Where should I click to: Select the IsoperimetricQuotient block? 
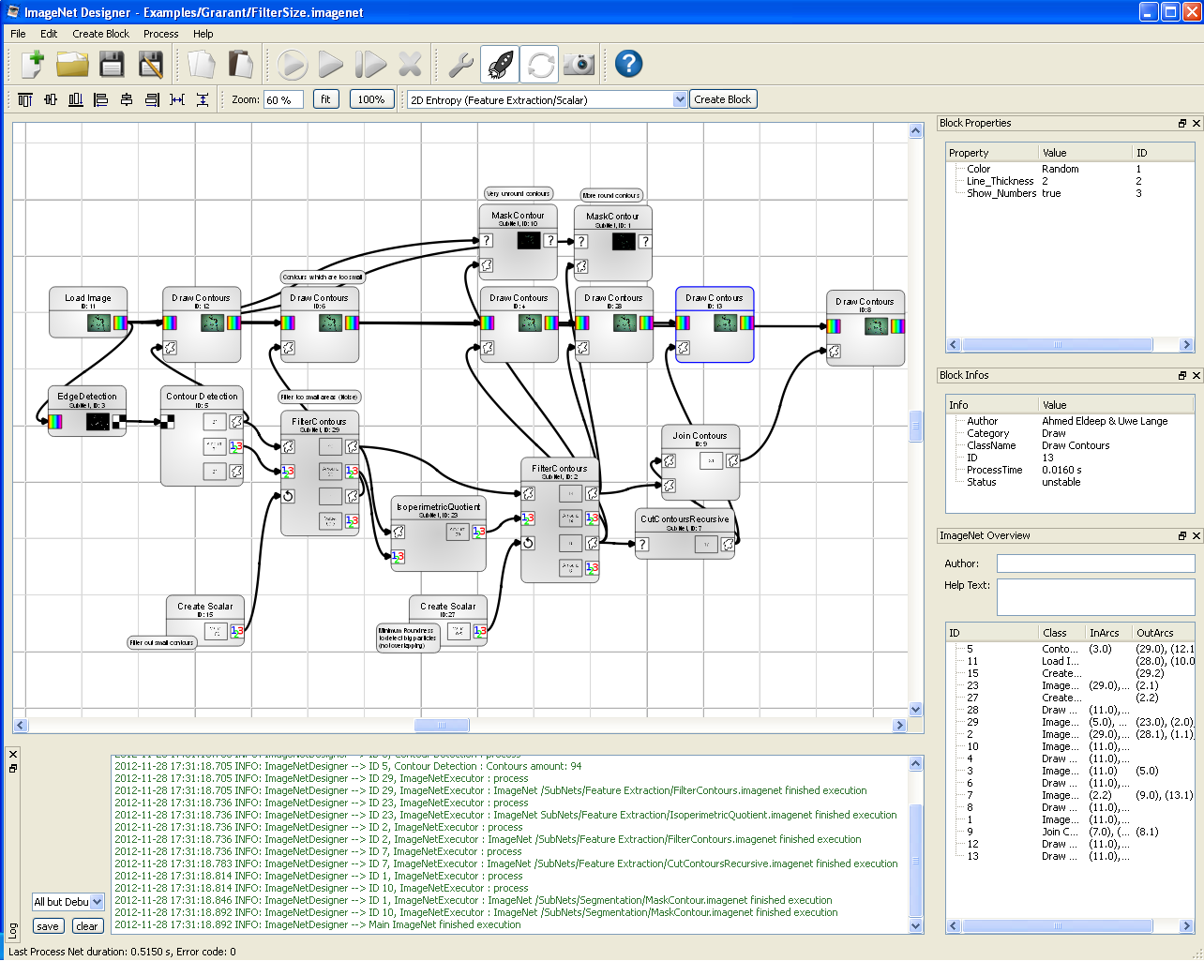tap(439, 533)
